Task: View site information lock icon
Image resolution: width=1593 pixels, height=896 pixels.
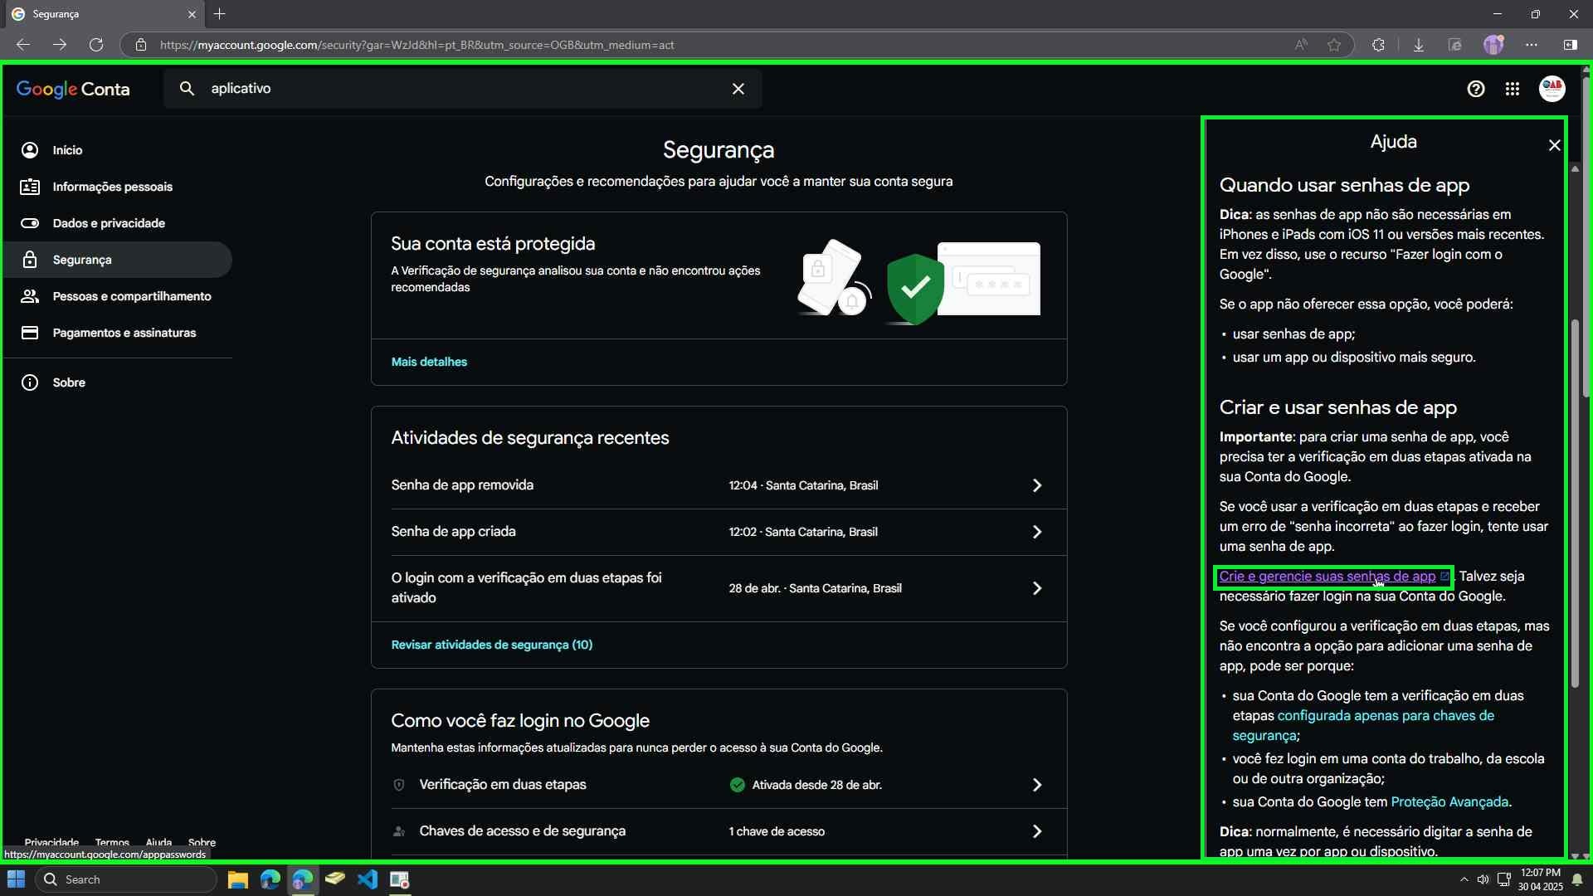Action: (141, 45)
